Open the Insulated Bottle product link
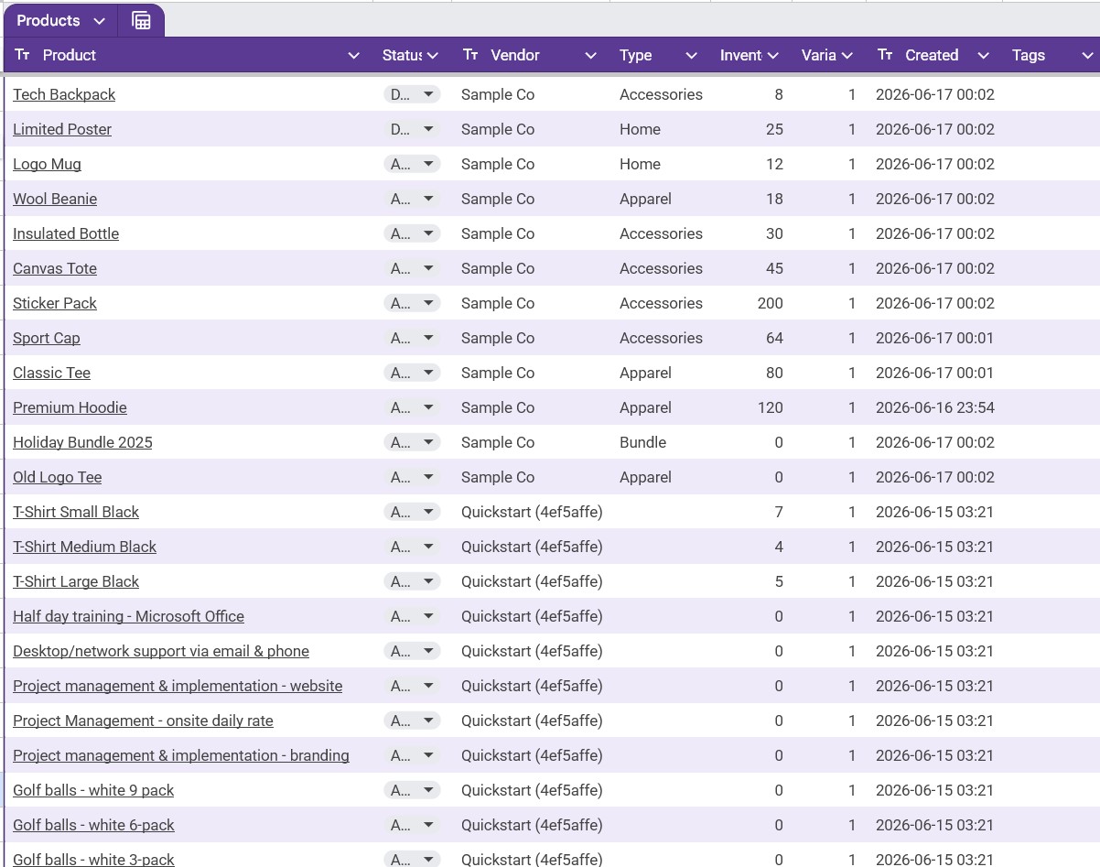The image size is (1100, 867). (x=66, y=233)
